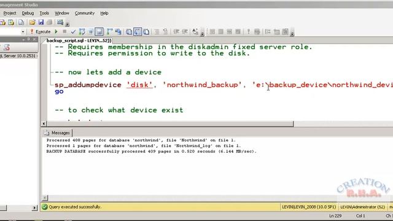393x221 pixels.
Task: Open the rightmost toolbar overflow options
Action: (x=292, y=34)
